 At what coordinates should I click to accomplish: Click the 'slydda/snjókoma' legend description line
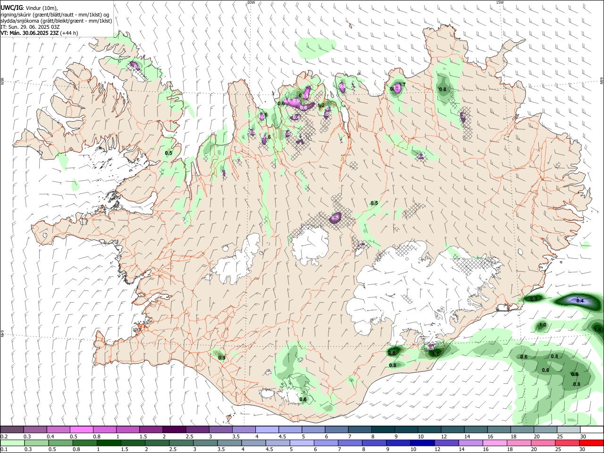coord(56,21)
